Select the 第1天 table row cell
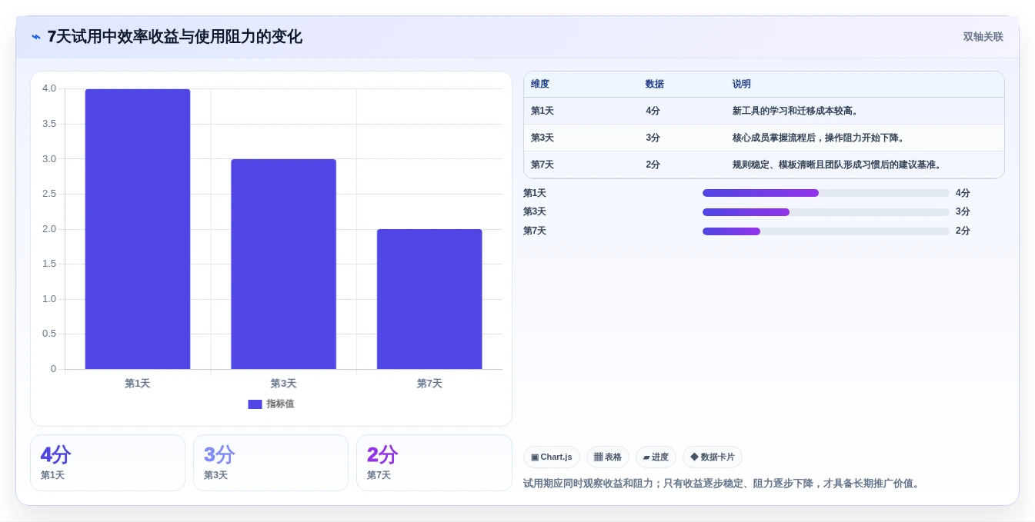 tap(543, 111)
